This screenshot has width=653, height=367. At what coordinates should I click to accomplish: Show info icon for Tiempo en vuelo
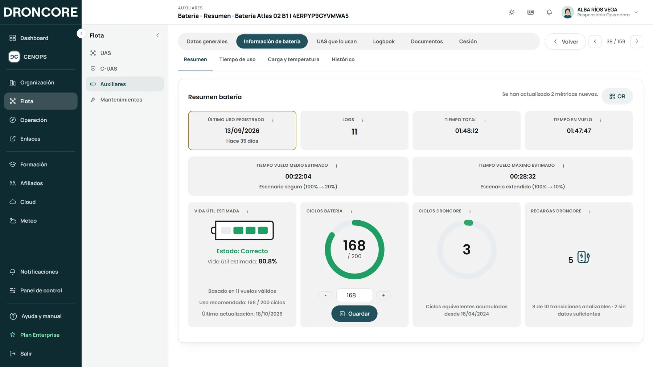(x=601, y=120)
